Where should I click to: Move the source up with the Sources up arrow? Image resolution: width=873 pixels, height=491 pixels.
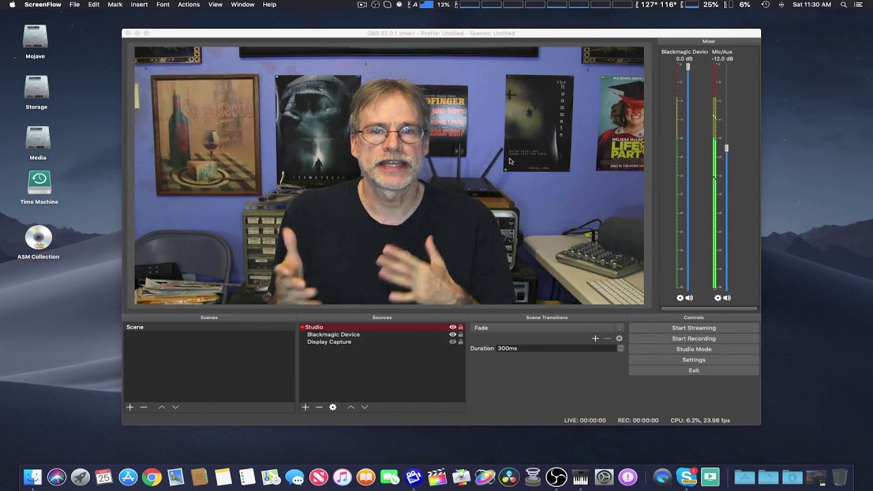click(351, 407)
